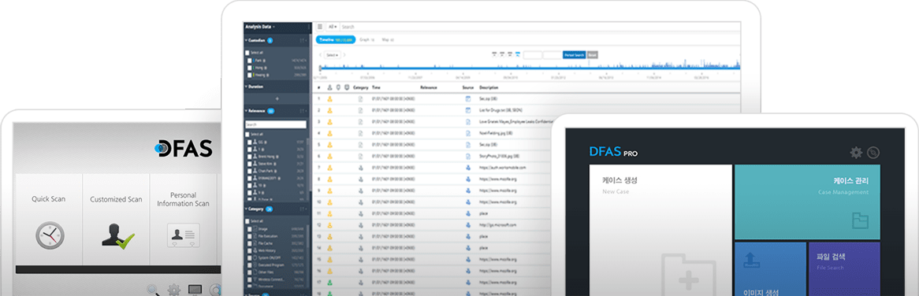Click the yellow person icon in row 1
Image resolution: width=919 pixels, height=296 pixels.
[x=330, y=99]
